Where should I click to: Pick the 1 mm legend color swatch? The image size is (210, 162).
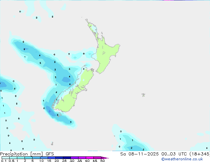(x=21, y=158)
